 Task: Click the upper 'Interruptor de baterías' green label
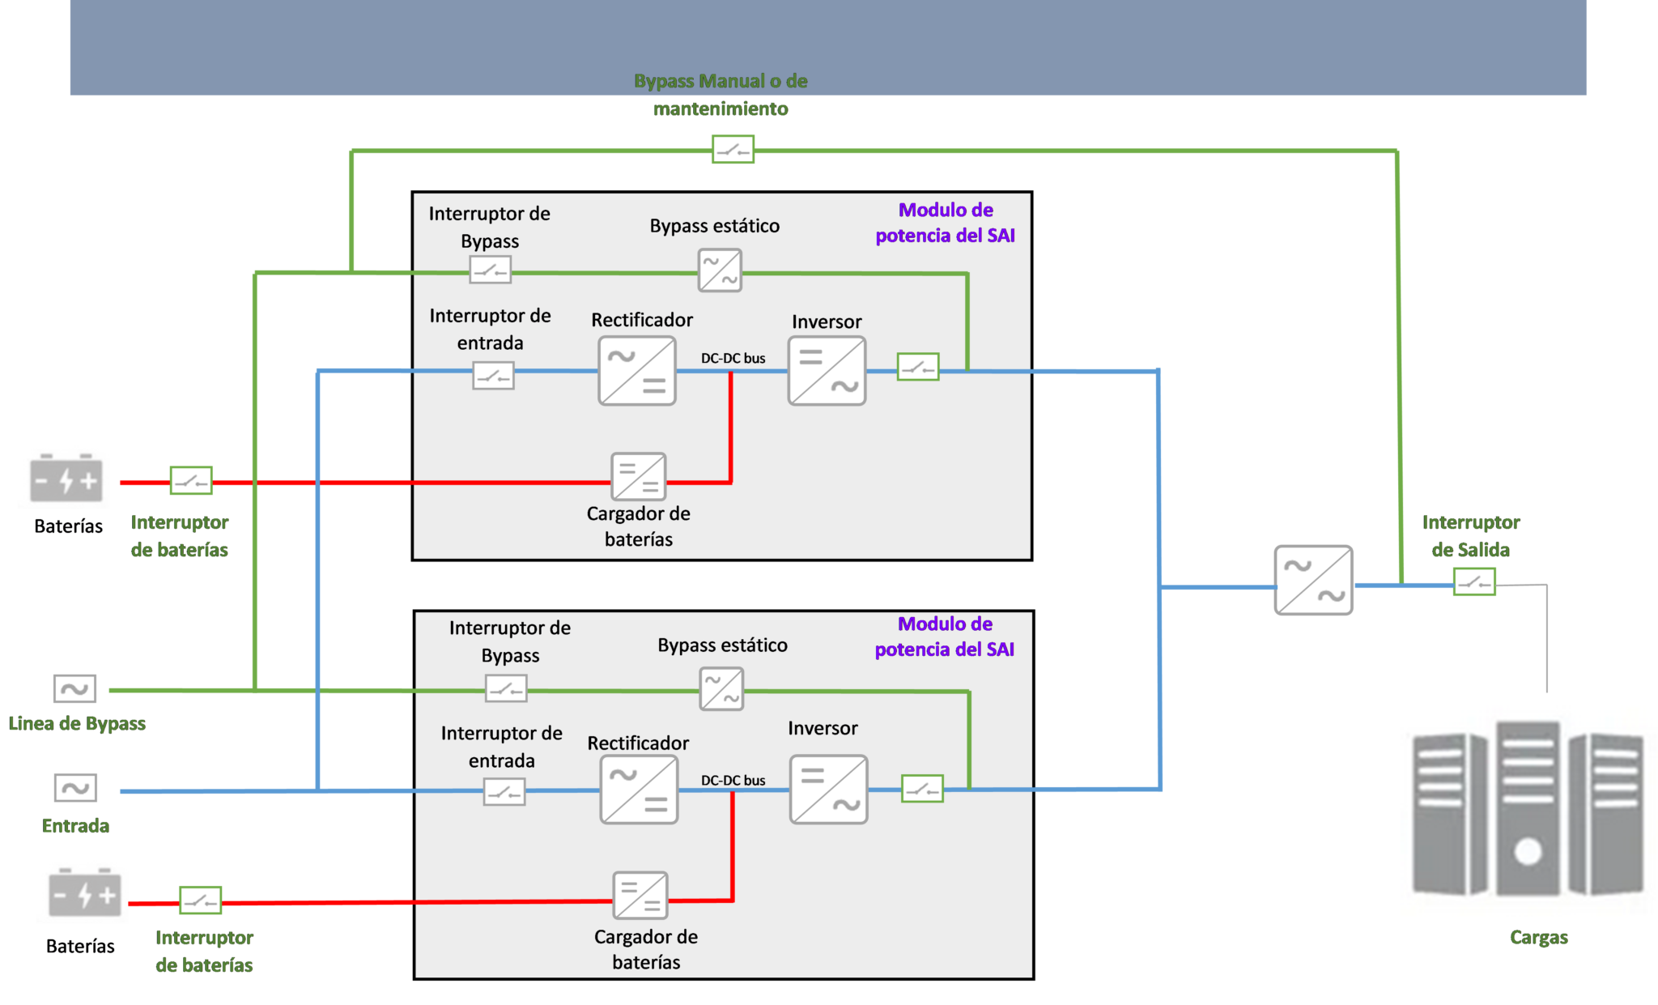[x=180, y=536]
